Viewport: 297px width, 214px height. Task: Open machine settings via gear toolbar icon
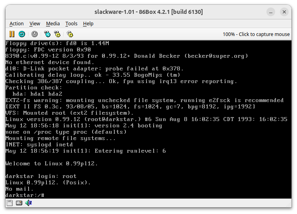[70, 34]
